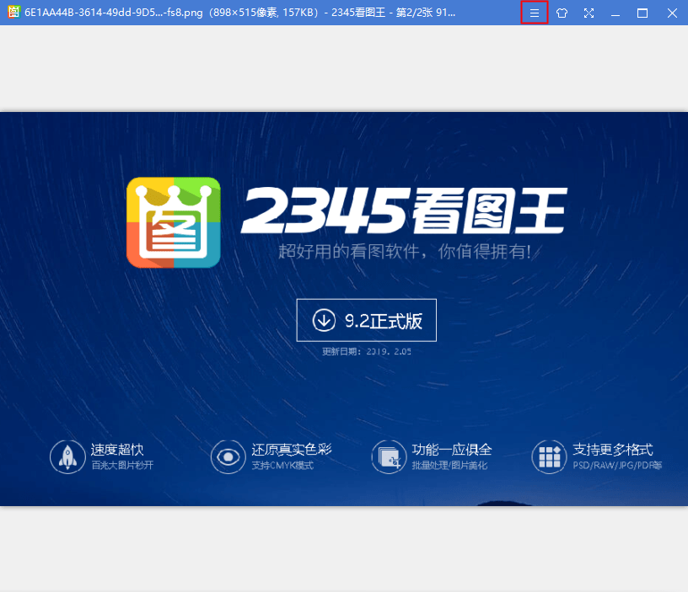Image resolution: width=688 pixels, height=592 pixels.
Task: Maximize the 2345看图王 window
Action: click(x=642, y=13)
